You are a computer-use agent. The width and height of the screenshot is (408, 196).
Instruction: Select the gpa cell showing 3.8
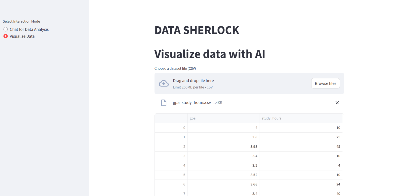point(223,137)
